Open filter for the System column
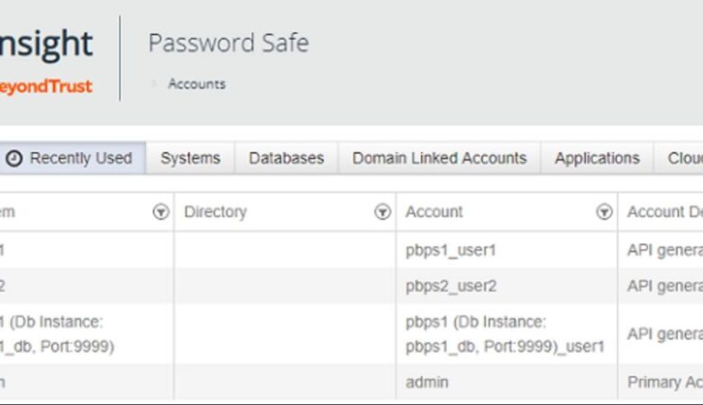The image size is (703, 405). coord(160,211)
